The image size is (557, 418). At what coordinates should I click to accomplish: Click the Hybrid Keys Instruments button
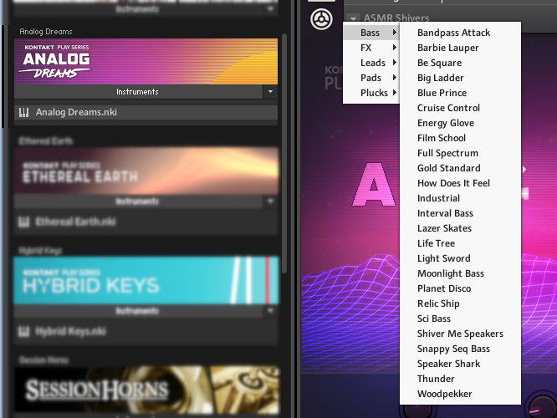tap(138, 311)
